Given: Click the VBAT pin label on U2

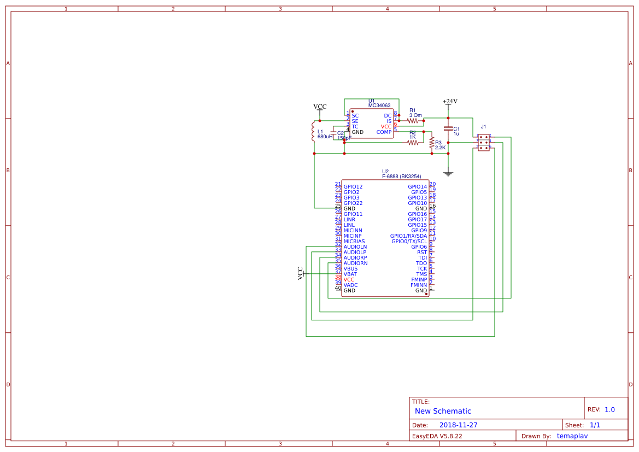Looking at the screenshot, I should (x=350, y=274).
